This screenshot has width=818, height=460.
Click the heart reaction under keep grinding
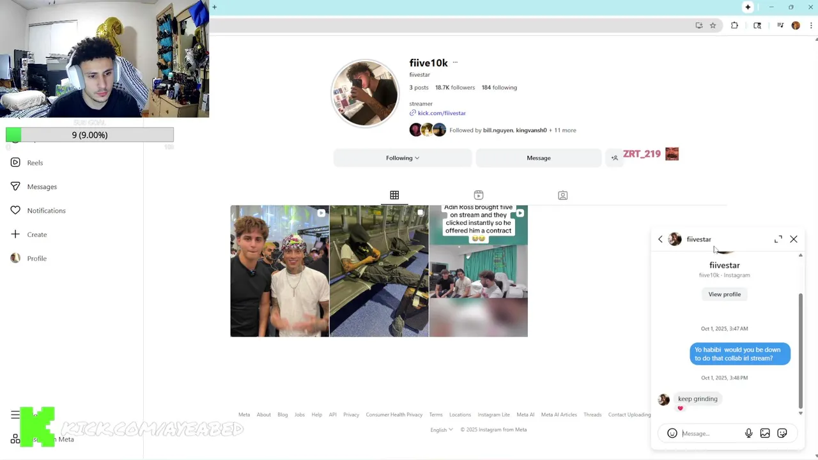680,408
